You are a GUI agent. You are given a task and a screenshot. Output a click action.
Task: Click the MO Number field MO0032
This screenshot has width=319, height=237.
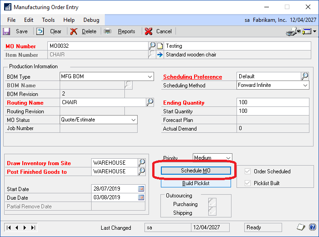tap(98, 46)
